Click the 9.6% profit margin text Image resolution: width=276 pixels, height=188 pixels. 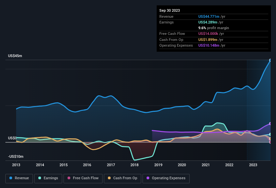pyautogui.click(x=213, y=28)
